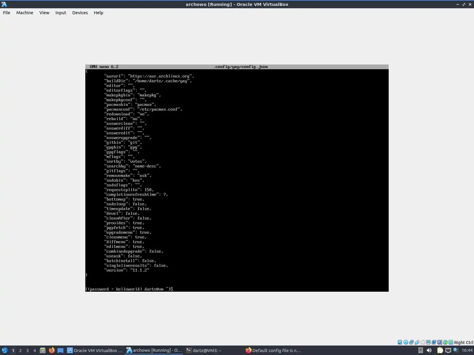
Task: Open the clipboard manager tray icon
Action: [x=440, y=351]
